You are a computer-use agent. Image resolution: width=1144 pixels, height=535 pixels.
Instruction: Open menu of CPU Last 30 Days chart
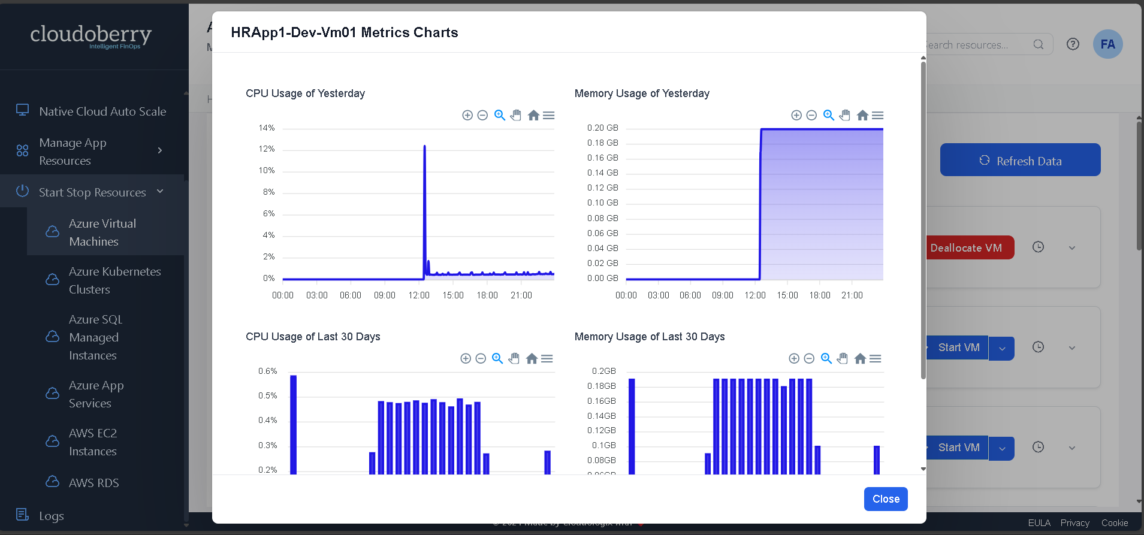click(x=547, y=358)
